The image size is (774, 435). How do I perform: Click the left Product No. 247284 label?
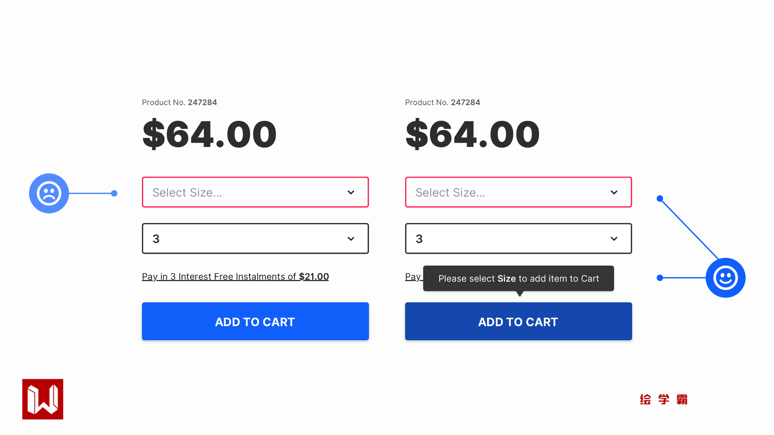179,102
